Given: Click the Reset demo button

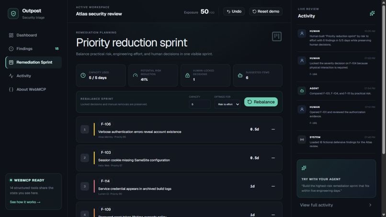Looking at the screenshot, I should (x=266, y=11).
